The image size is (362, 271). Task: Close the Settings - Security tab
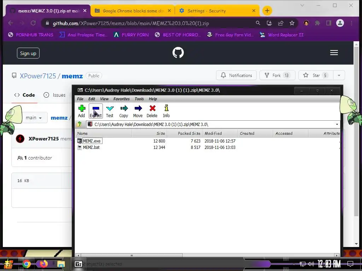pos(254,11)
